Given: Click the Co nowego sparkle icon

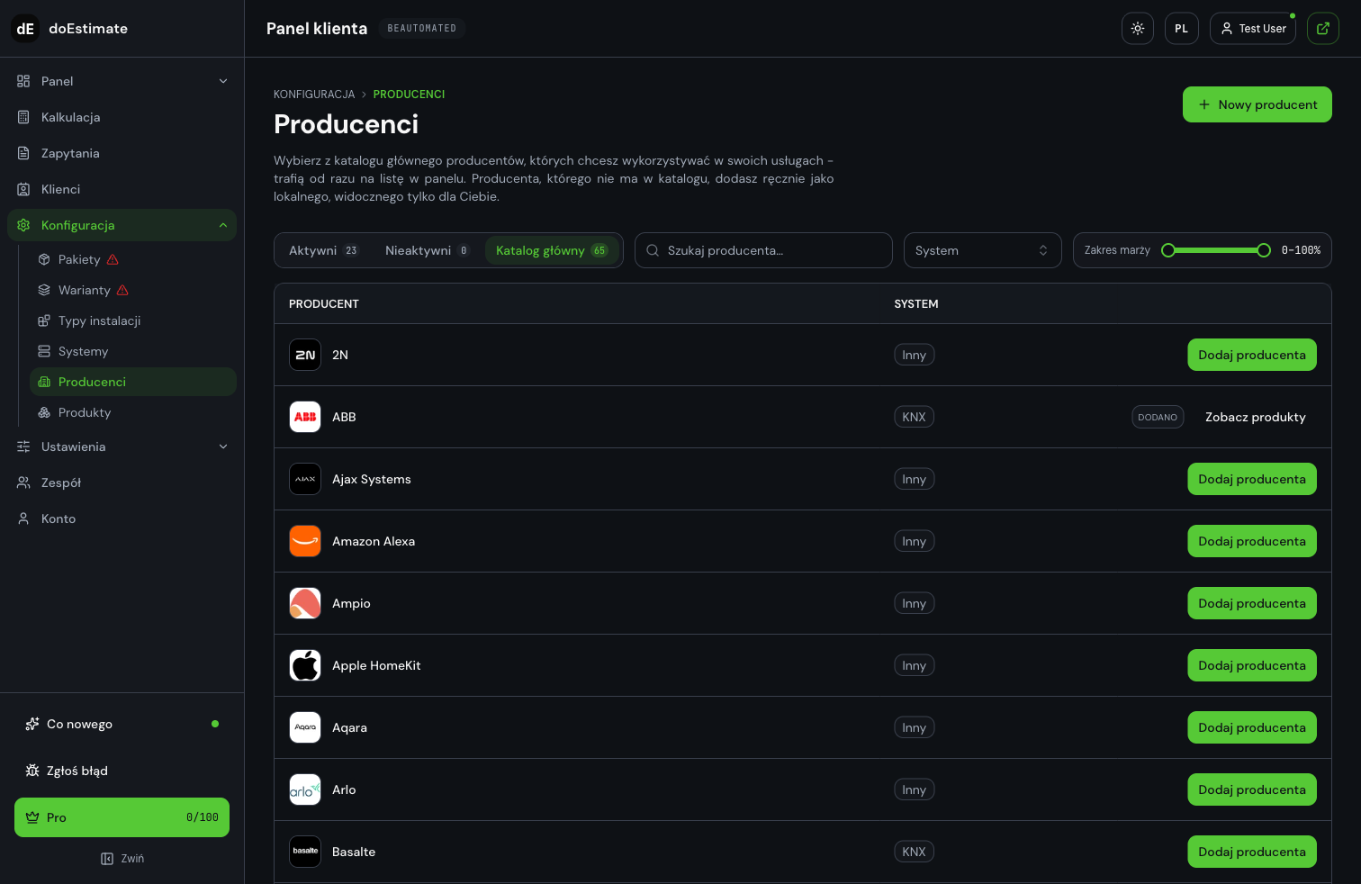Looking at the screenshot, I should point(32,724).
